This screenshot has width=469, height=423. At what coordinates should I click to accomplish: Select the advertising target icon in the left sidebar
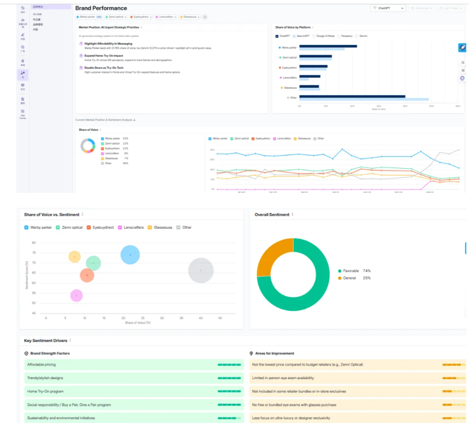[x=23, y=48]
